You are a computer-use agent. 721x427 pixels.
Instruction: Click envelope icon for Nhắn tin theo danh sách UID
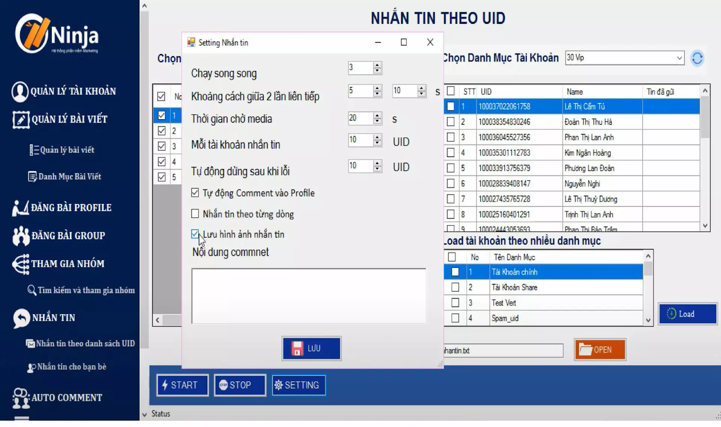(30, 344)
